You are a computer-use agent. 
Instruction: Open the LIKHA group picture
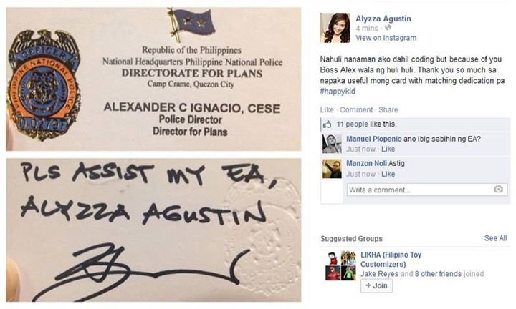pos(340,265)
